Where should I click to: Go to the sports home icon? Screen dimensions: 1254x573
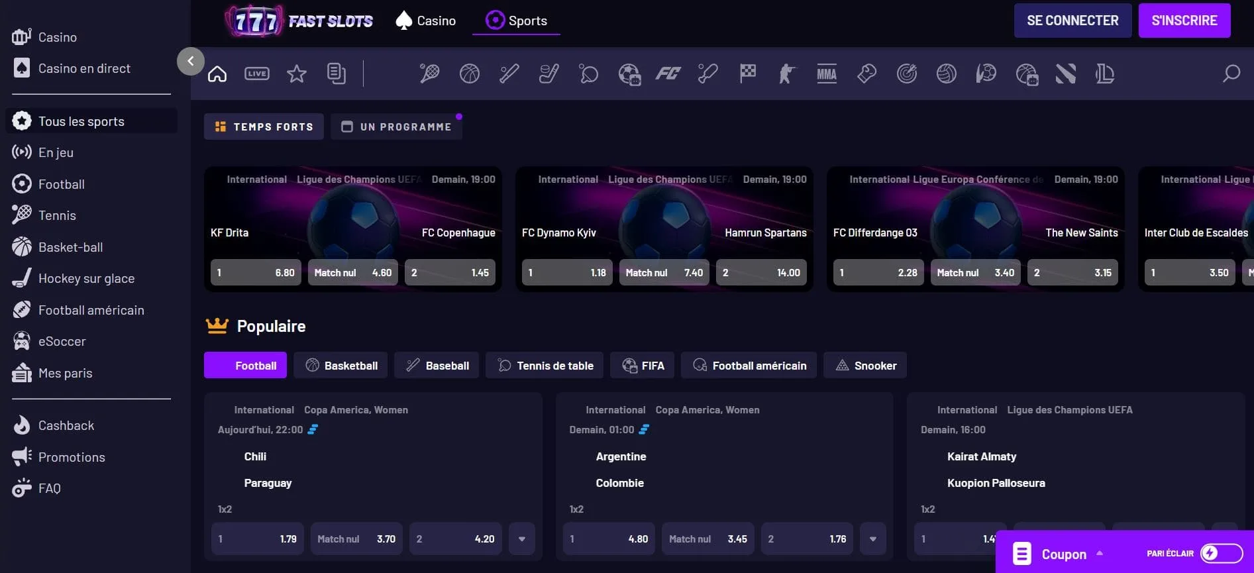[217, 74]
